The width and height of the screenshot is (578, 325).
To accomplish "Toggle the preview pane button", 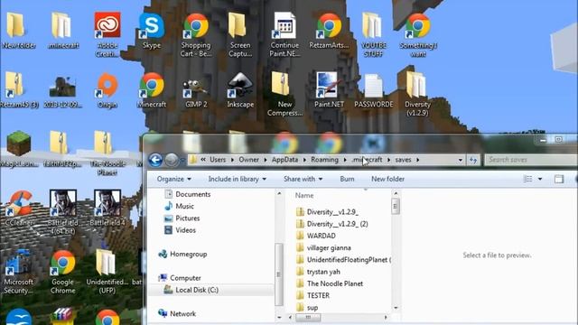I will click(x=559, y=179).
